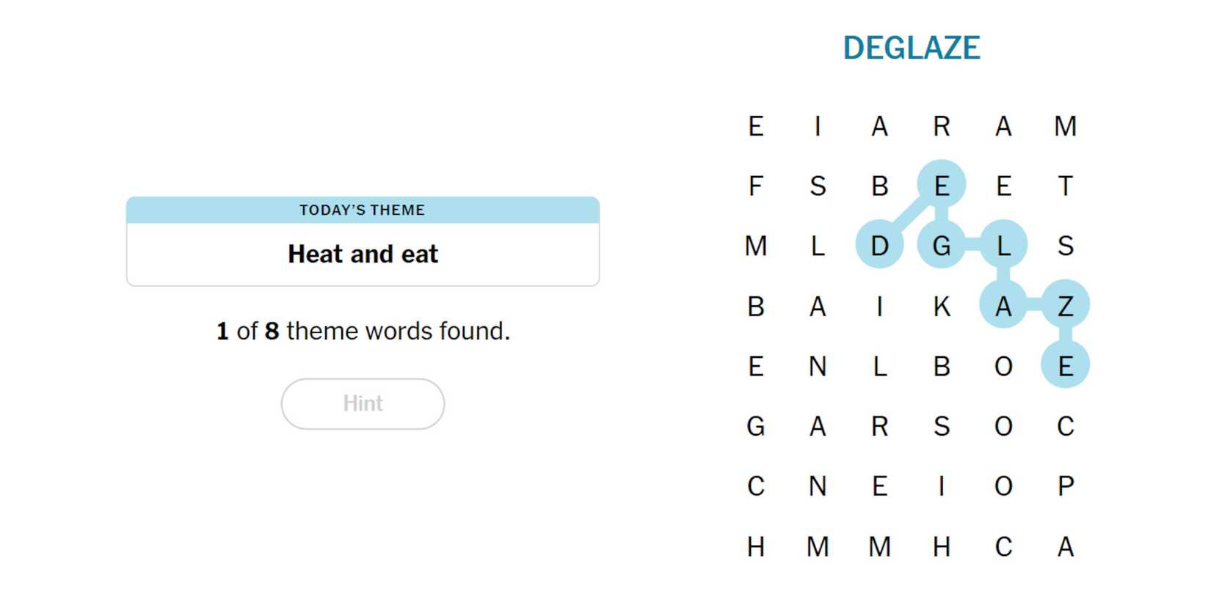
Task: Select the letter K tile
Action: click(x=942, y=306)
